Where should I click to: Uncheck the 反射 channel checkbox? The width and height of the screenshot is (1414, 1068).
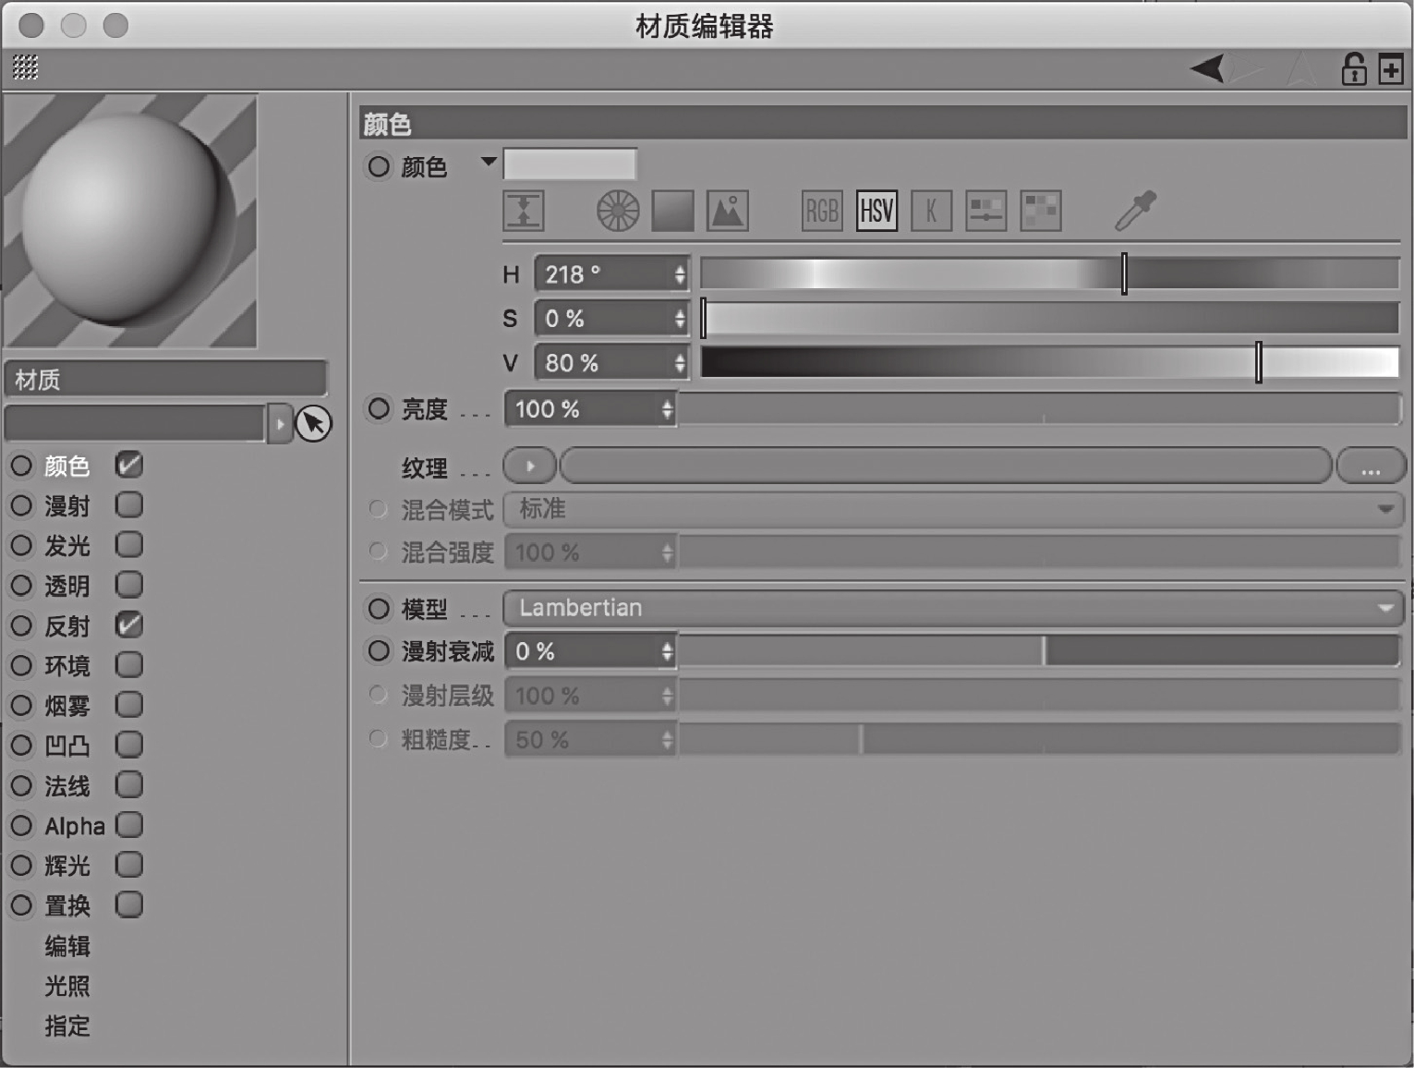[129, 625]
